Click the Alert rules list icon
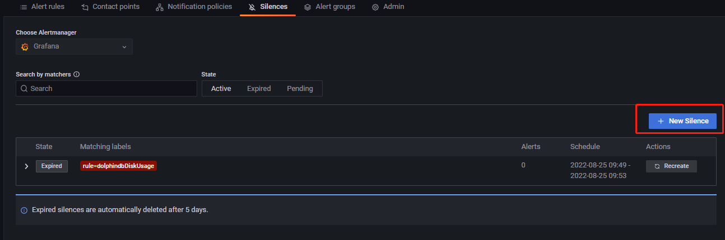This screenshot has height=240, width=725. (x=24, y=7)
